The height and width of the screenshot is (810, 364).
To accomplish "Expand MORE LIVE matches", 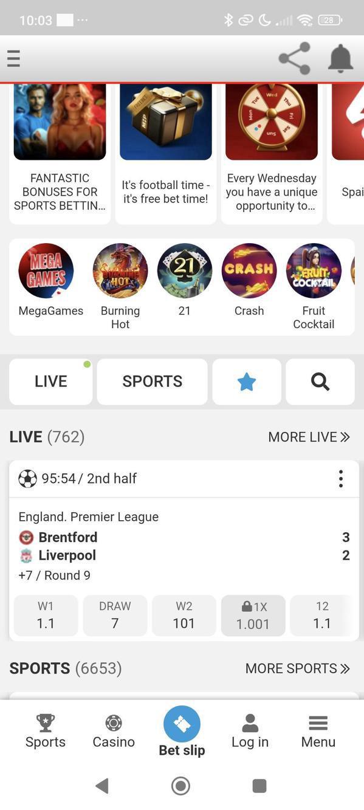I will pos(309,436).
